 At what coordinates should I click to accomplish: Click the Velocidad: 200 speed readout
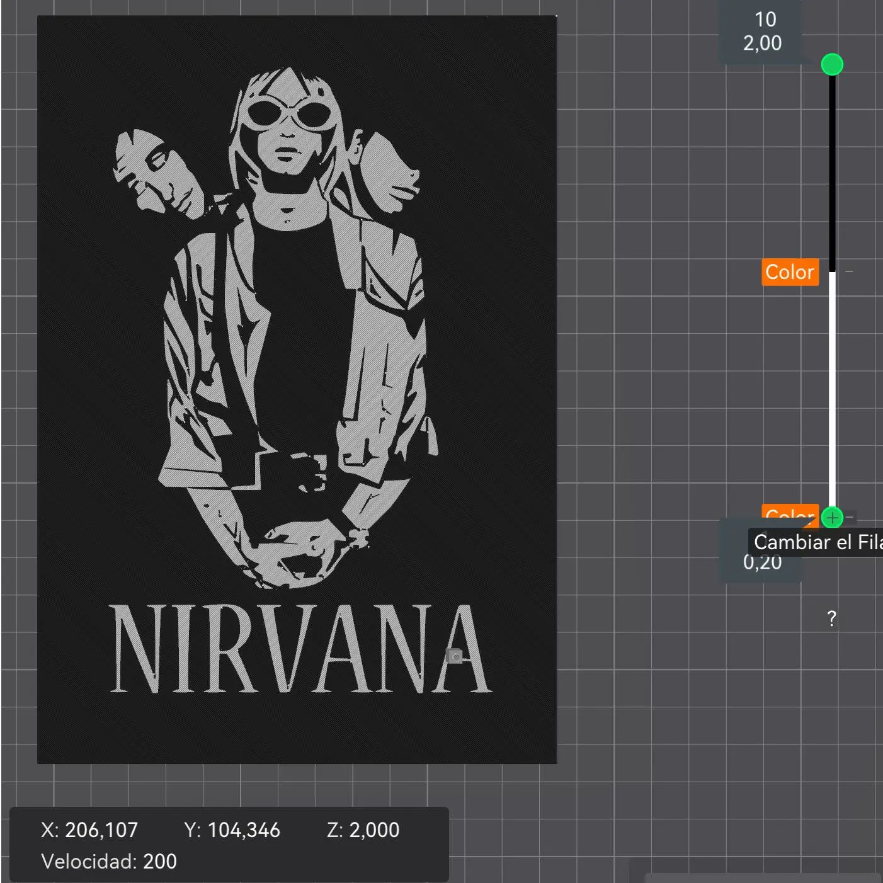pyautogui.click(x=109, y=861)
